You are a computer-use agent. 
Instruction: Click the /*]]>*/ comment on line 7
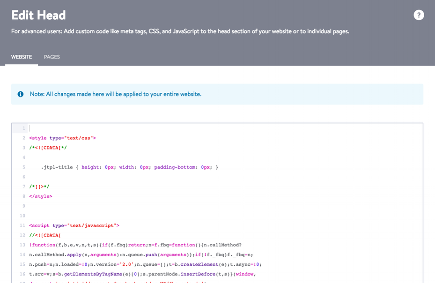[39, 186]
